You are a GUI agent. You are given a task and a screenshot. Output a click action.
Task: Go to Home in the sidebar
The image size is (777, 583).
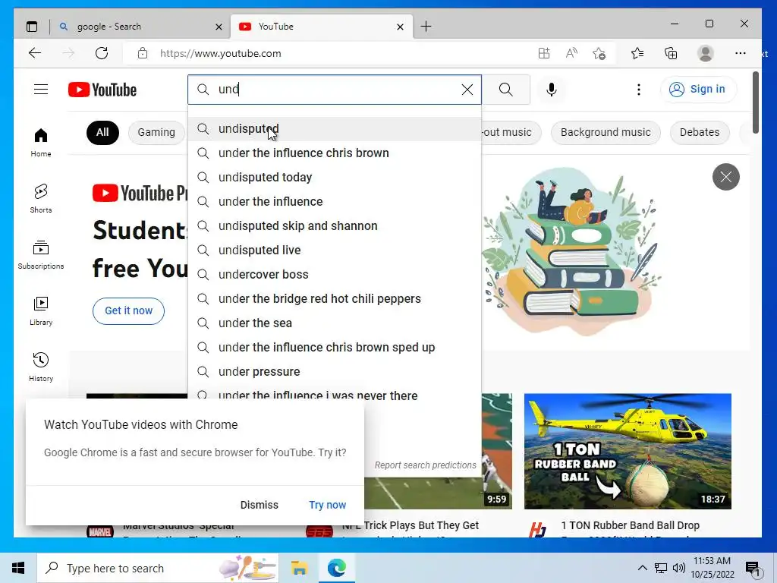click(x=41, y=143)
